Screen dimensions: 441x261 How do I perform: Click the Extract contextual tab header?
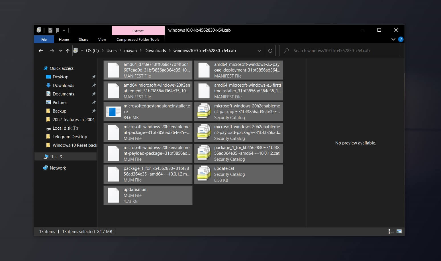[x=138, y=31]
